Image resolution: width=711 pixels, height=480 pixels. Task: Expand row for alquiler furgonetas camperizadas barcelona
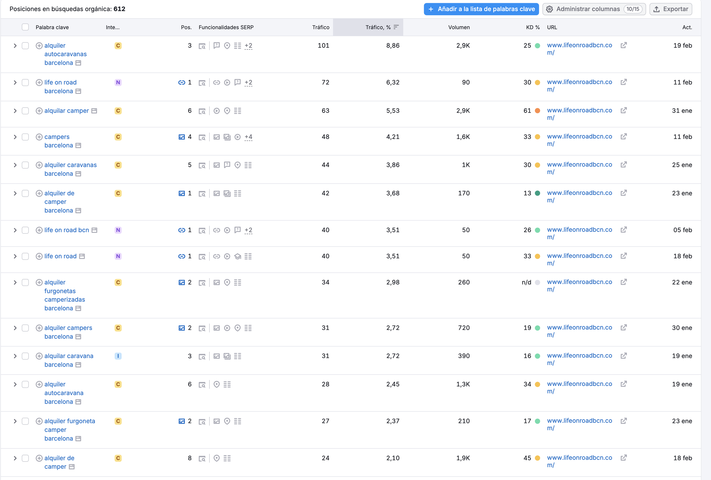pos(15,282)
